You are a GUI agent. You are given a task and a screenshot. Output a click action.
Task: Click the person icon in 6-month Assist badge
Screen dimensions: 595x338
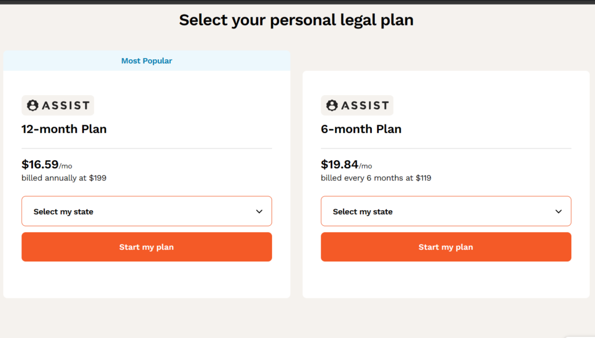[x=332, y=106]
